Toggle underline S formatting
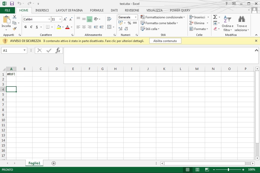Viewport: 260px width, 173px height. pos(37,27)
